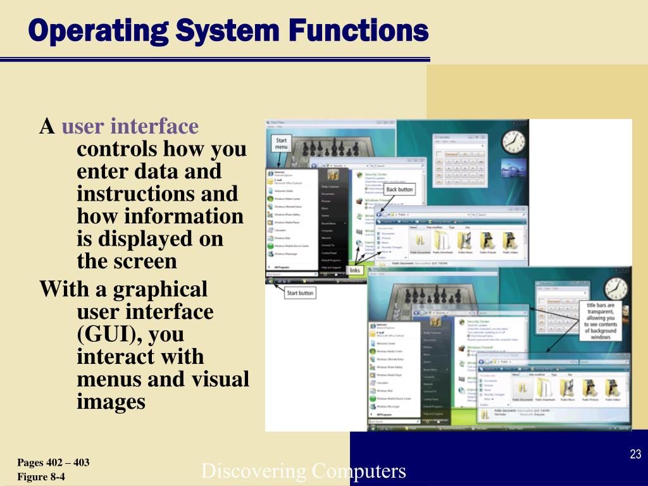
Task: Click Forward button in upper Public explorer window
Action: pos(385,215)
